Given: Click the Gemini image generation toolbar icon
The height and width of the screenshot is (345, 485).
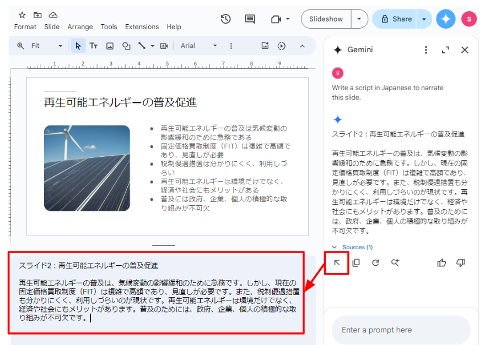Looking at the screenshot, I should pos(265,46).
